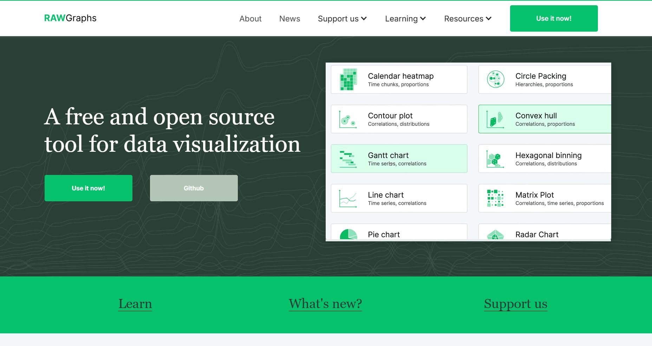This screenshot has height=346, width=652.
Task: Open the Learning dropdown menu
Action: coord(405,19)
